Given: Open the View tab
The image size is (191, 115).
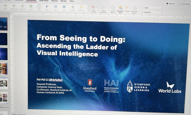Looking at the screenshot, I should click(72, 1).
